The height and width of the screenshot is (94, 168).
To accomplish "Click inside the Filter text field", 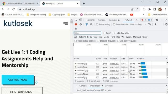I will point(87,33).
